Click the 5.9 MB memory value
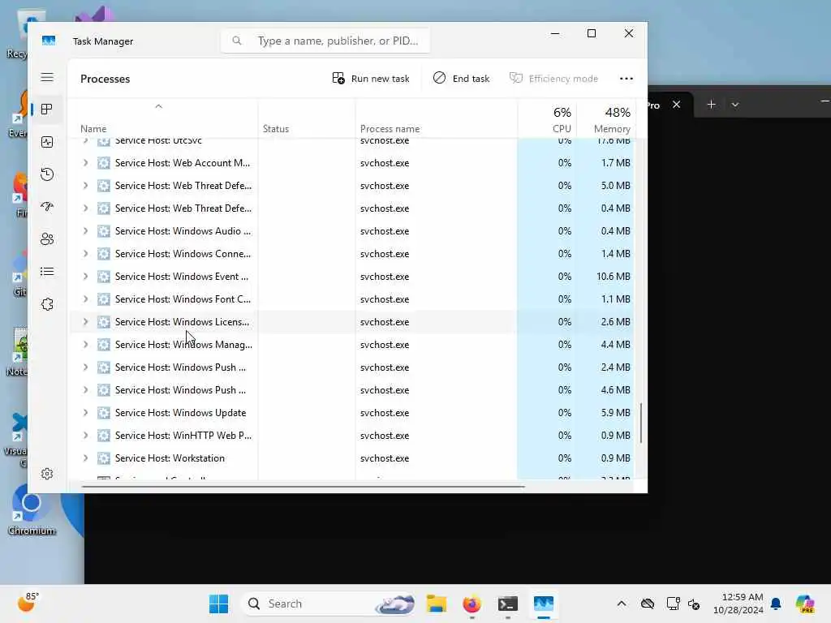The height and width of the screenshot is (623, 831). click(x=615, y=413)
